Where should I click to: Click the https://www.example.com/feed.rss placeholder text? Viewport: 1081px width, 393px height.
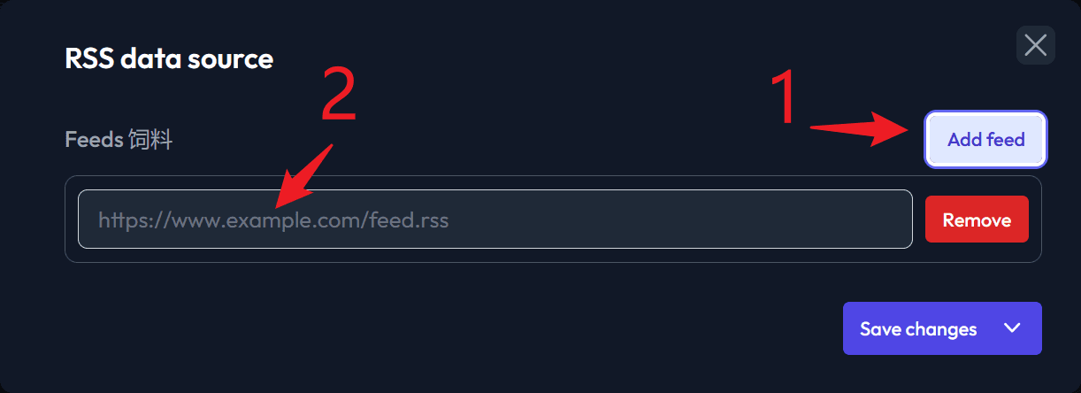point(273,220)
